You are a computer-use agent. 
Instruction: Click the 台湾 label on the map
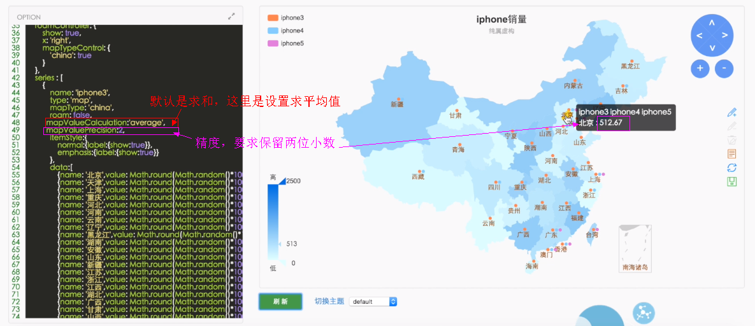(x=592, y=236)
